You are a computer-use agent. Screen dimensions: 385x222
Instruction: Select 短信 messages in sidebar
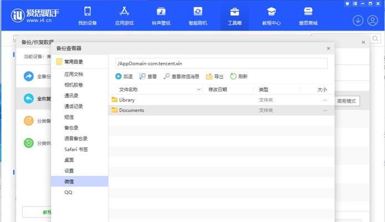point(69,117)
